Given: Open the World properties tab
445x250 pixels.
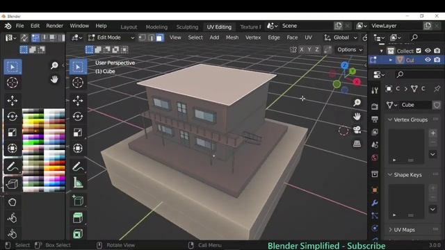Looking at the screenshot, I should 375,158.
